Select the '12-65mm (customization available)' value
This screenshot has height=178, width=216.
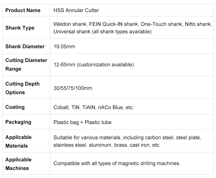(94, 65)
